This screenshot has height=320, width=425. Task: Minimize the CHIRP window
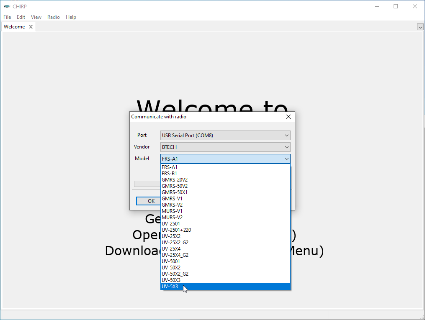(377, 6)
